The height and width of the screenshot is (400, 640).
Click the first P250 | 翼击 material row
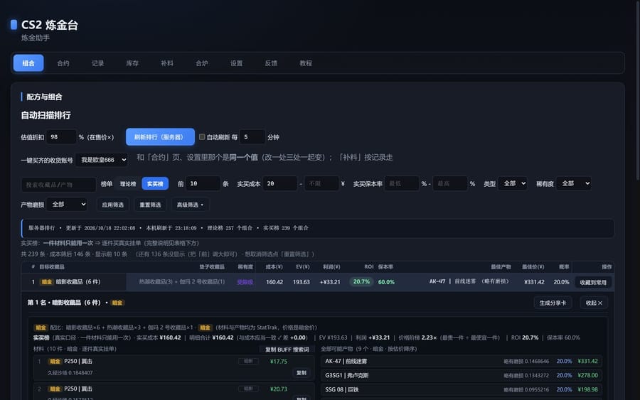174,367
